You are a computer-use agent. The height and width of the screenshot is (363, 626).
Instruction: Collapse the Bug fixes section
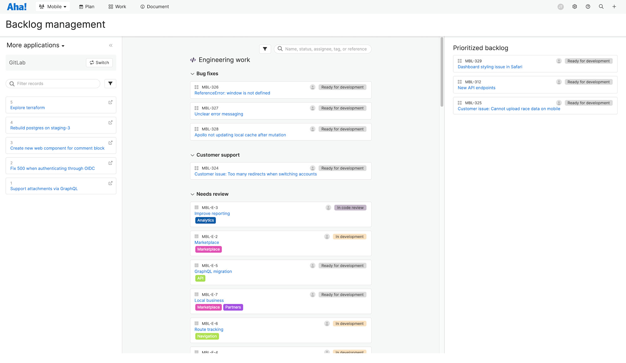pos(192,74)
